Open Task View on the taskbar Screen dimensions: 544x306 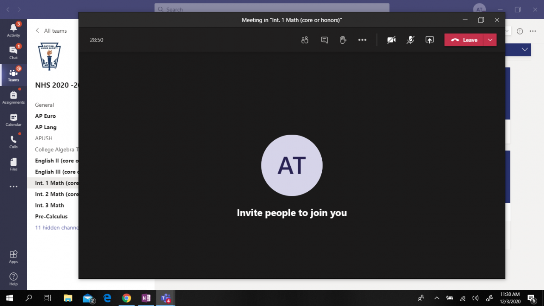point(48,298)
